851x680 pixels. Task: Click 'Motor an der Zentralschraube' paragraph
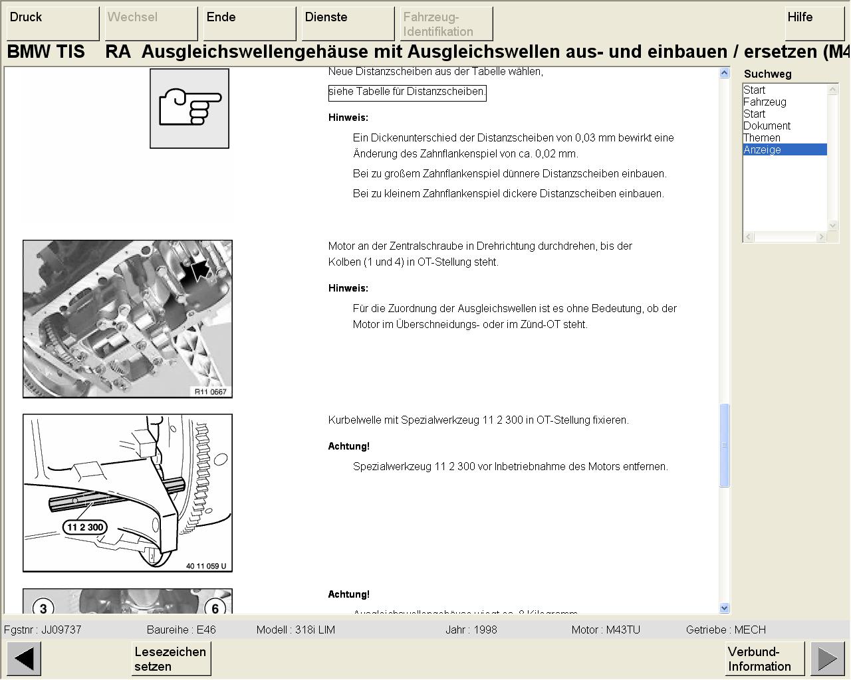[x=480, y=254]
